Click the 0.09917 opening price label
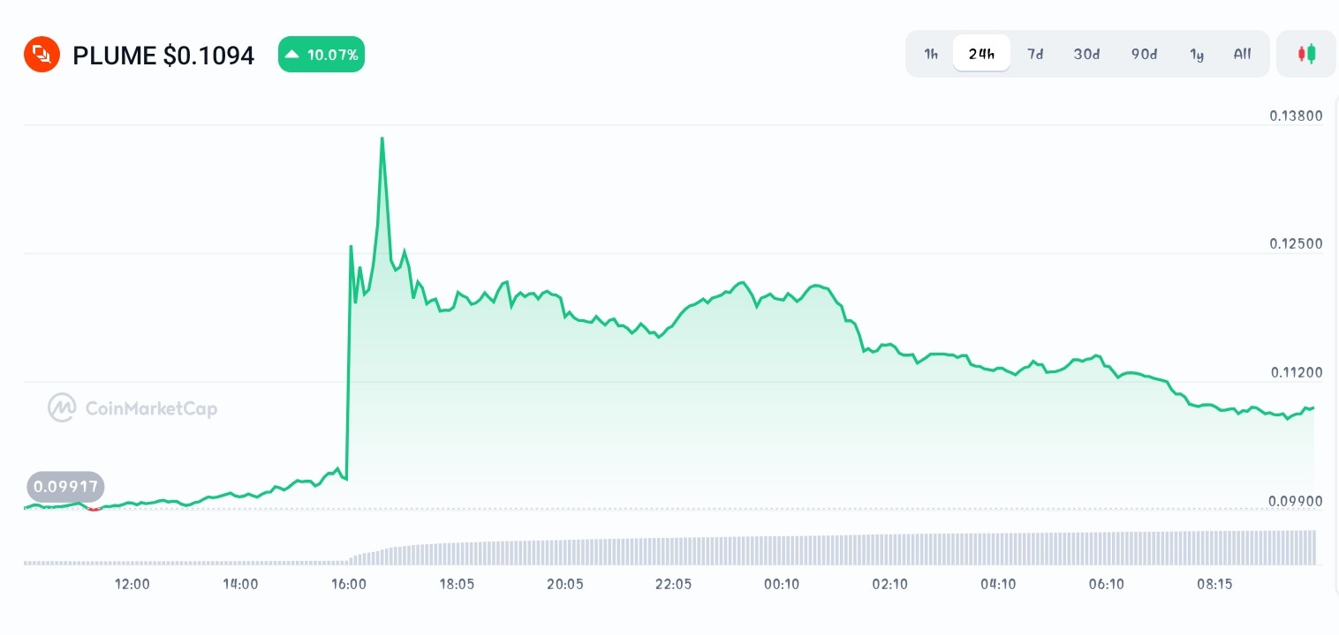 (x=65, y=487)
